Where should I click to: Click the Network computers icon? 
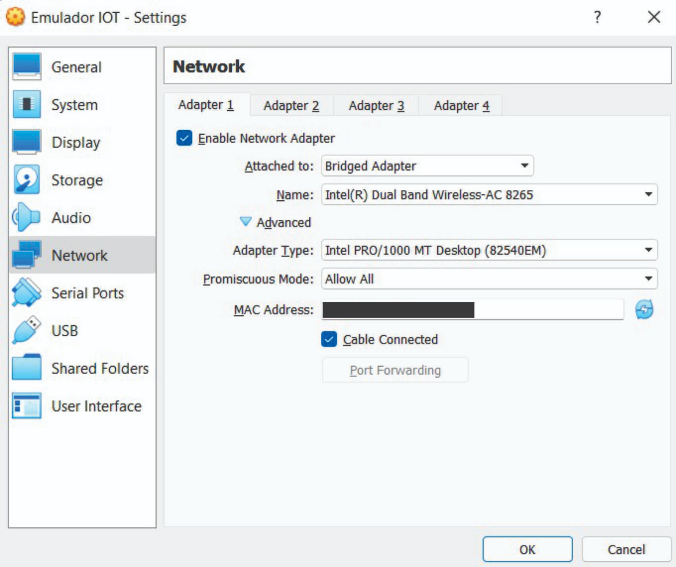click(x=27, y=255)
